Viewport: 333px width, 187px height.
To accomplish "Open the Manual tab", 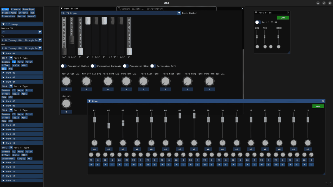I will tap(31, 16).
